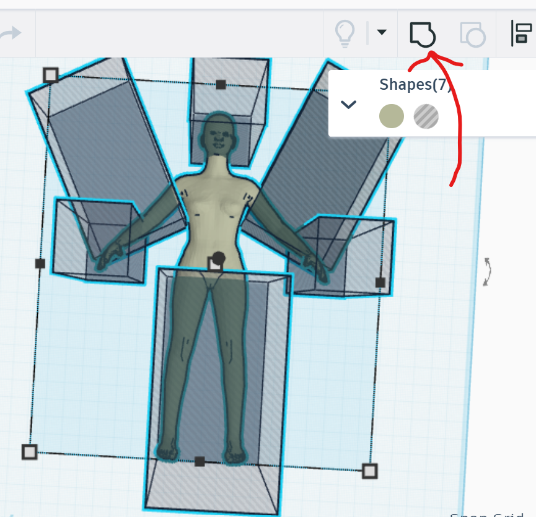536x517 pixels.
Task: Click the black cone height handle on figure
Action: coord(219,258)
